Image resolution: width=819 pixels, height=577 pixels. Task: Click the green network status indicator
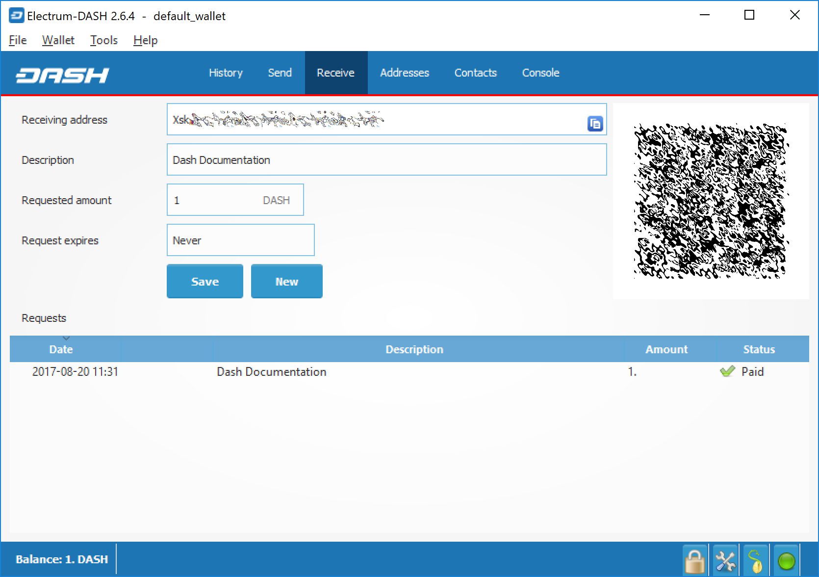coord(786,561)
